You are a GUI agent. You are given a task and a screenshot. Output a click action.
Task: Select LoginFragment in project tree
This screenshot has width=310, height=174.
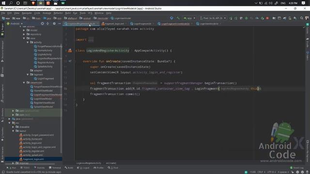click(44, 78)
